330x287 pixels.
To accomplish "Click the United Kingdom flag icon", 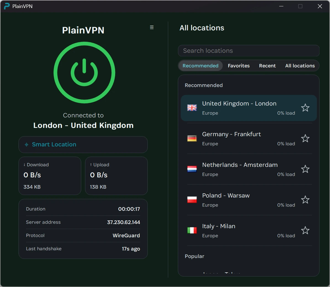I will 192,108.
